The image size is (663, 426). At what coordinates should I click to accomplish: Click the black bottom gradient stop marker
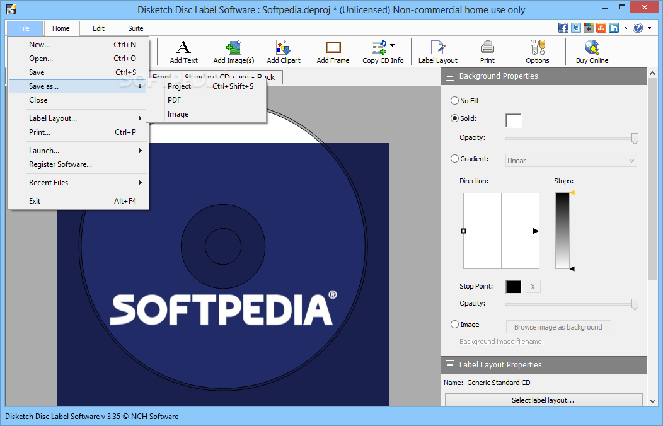pos(572,269)
